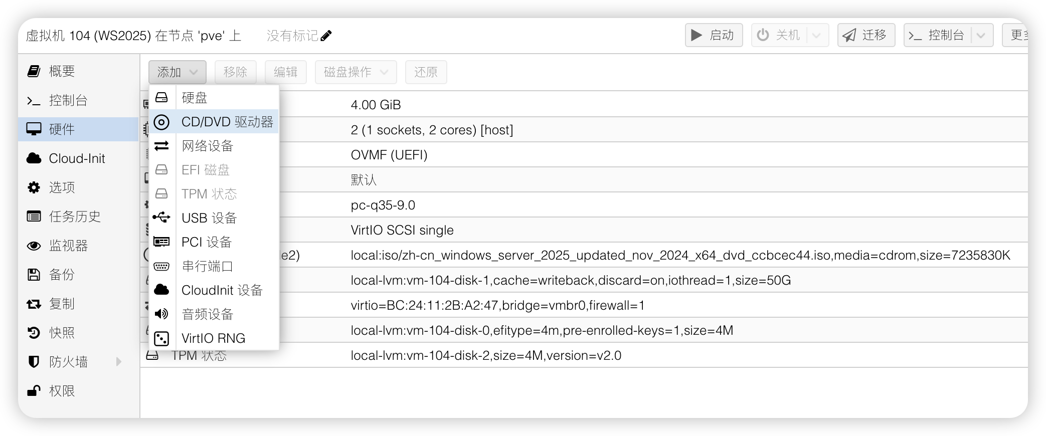Click the audio device speaker icon
1046x436 pixels.
161,314
